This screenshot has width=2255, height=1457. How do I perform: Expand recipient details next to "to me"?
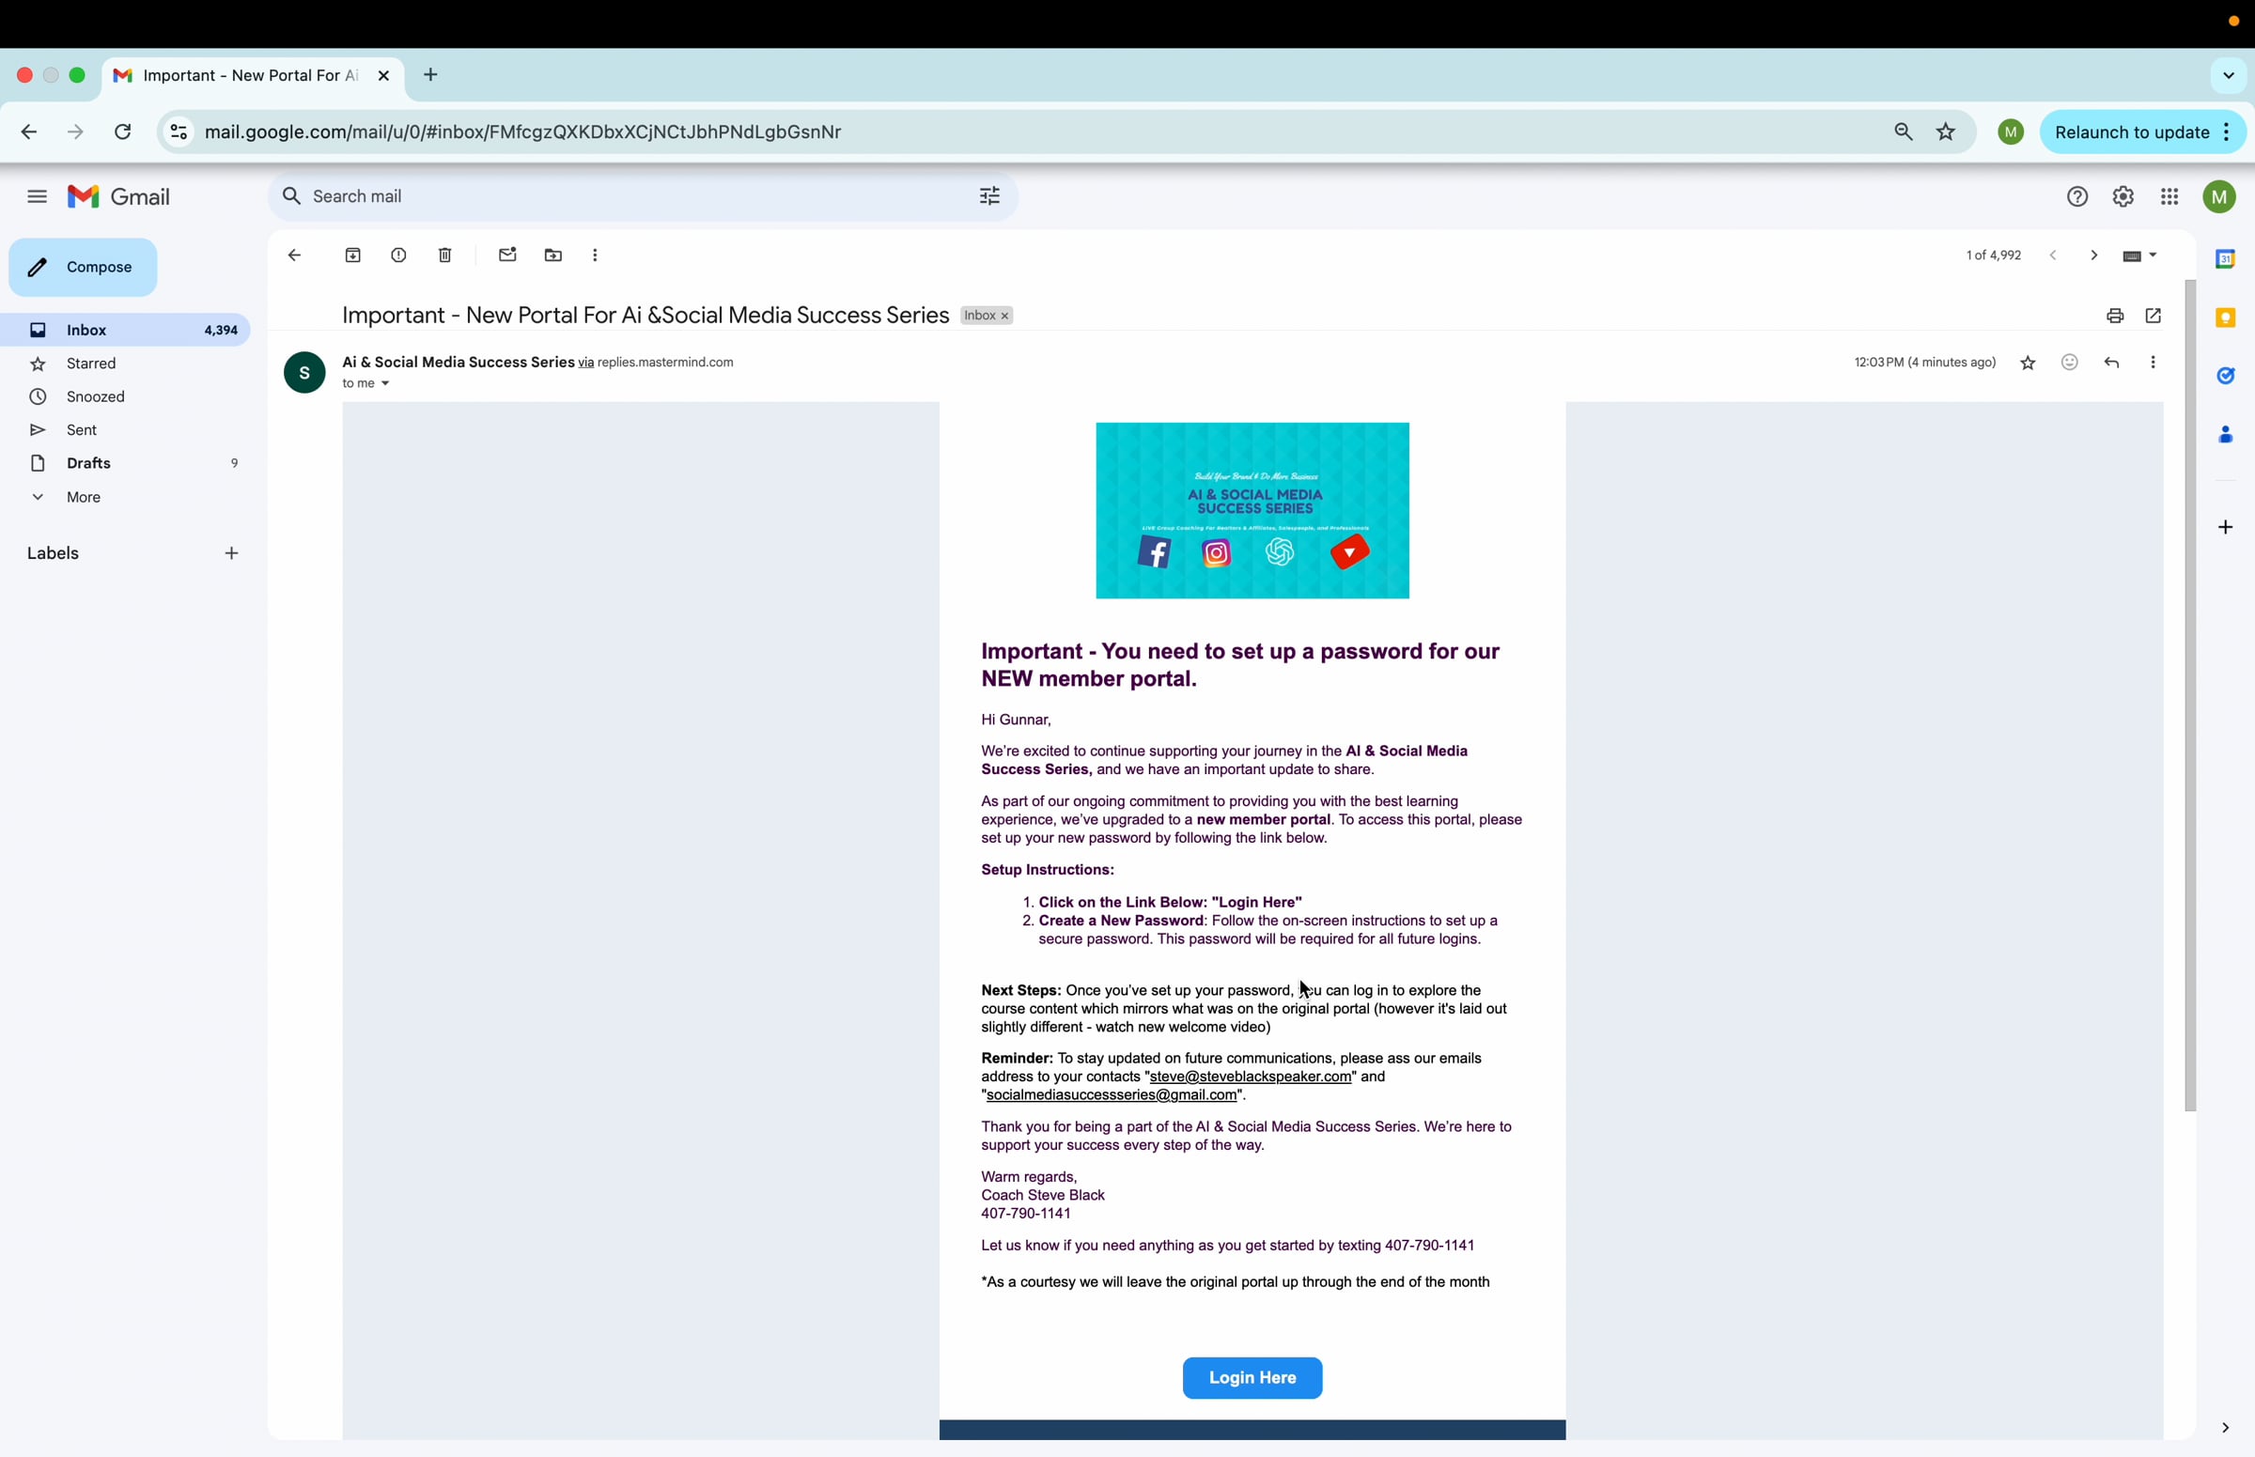click(385, 384)
